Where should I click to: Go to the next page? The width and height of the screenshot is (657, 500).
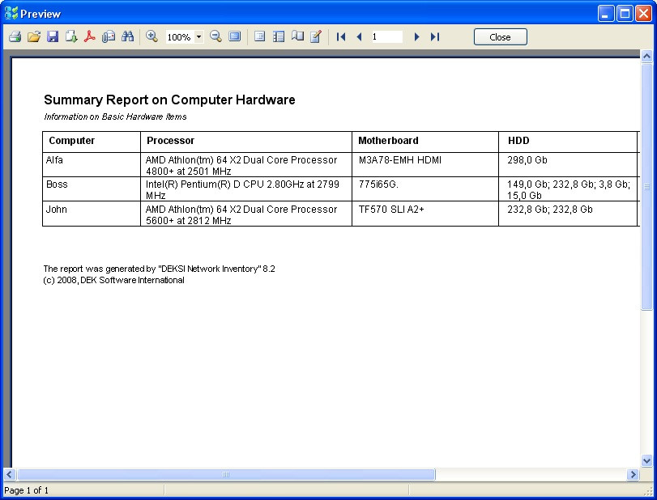(x=416, y=37)
